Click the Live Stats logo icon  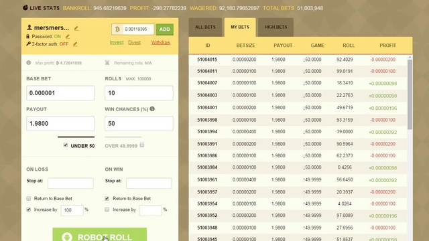(25, 7)
